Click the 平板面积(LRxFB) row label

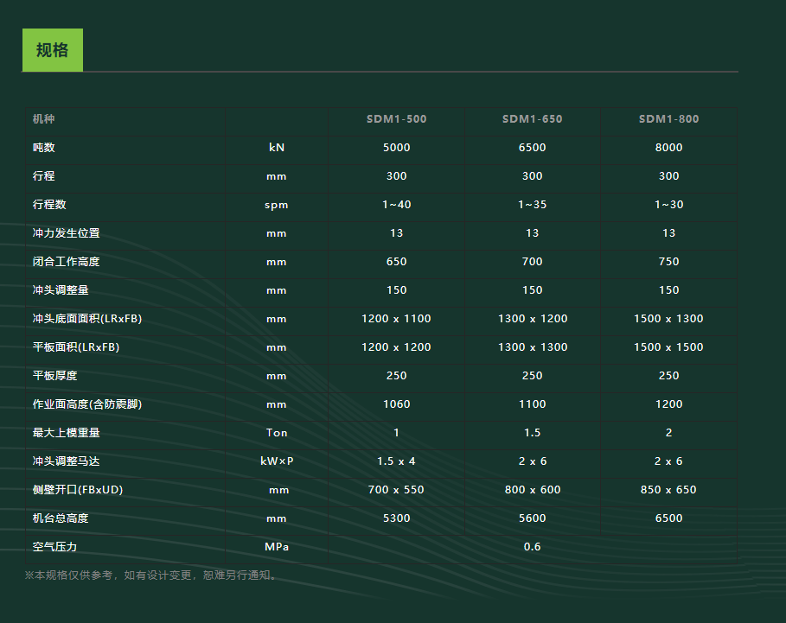pyautogui.click(x=76, y=347)
